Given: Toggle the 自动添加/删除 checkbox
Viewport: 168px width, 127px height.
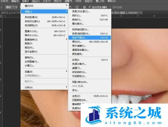Looking at the screenshot, I should click(90, 7).
